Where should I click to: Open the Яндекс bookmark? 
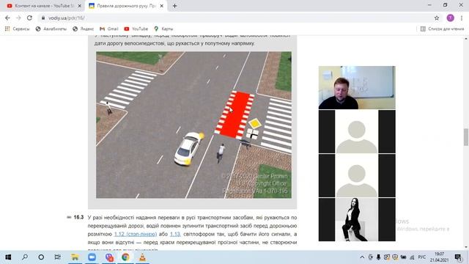coord(84,29)
